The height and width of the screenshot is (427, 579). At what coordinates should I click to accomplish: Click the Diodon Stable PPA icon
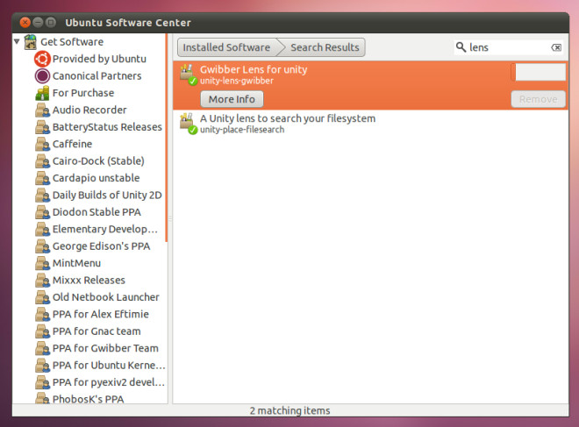pyautogui.click(x=42, y=212)
